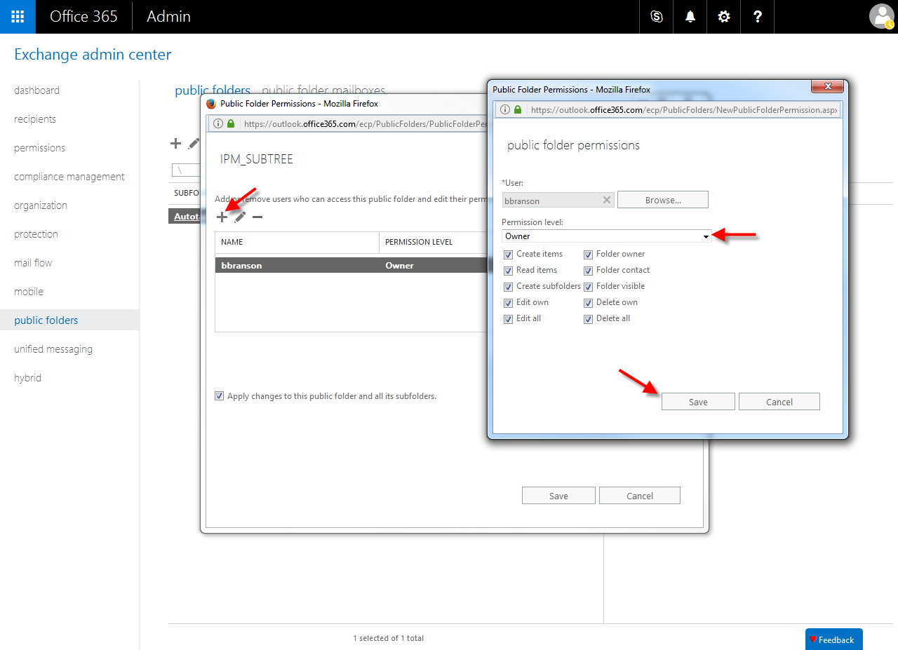Open the Feedback button
Screen dimensions: 898x650
click(x=833, y=639)
